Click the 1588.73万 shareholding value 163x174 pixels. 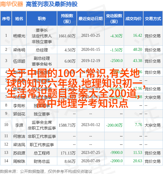click(x=67, y=125)
